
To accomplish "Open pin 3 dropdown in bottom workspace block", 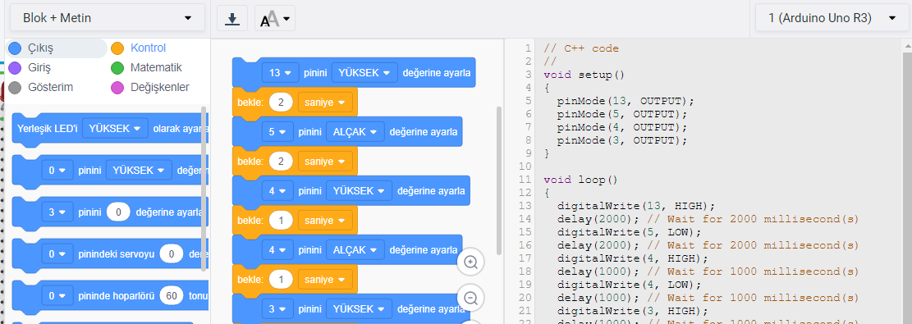I will click(277, 308).
